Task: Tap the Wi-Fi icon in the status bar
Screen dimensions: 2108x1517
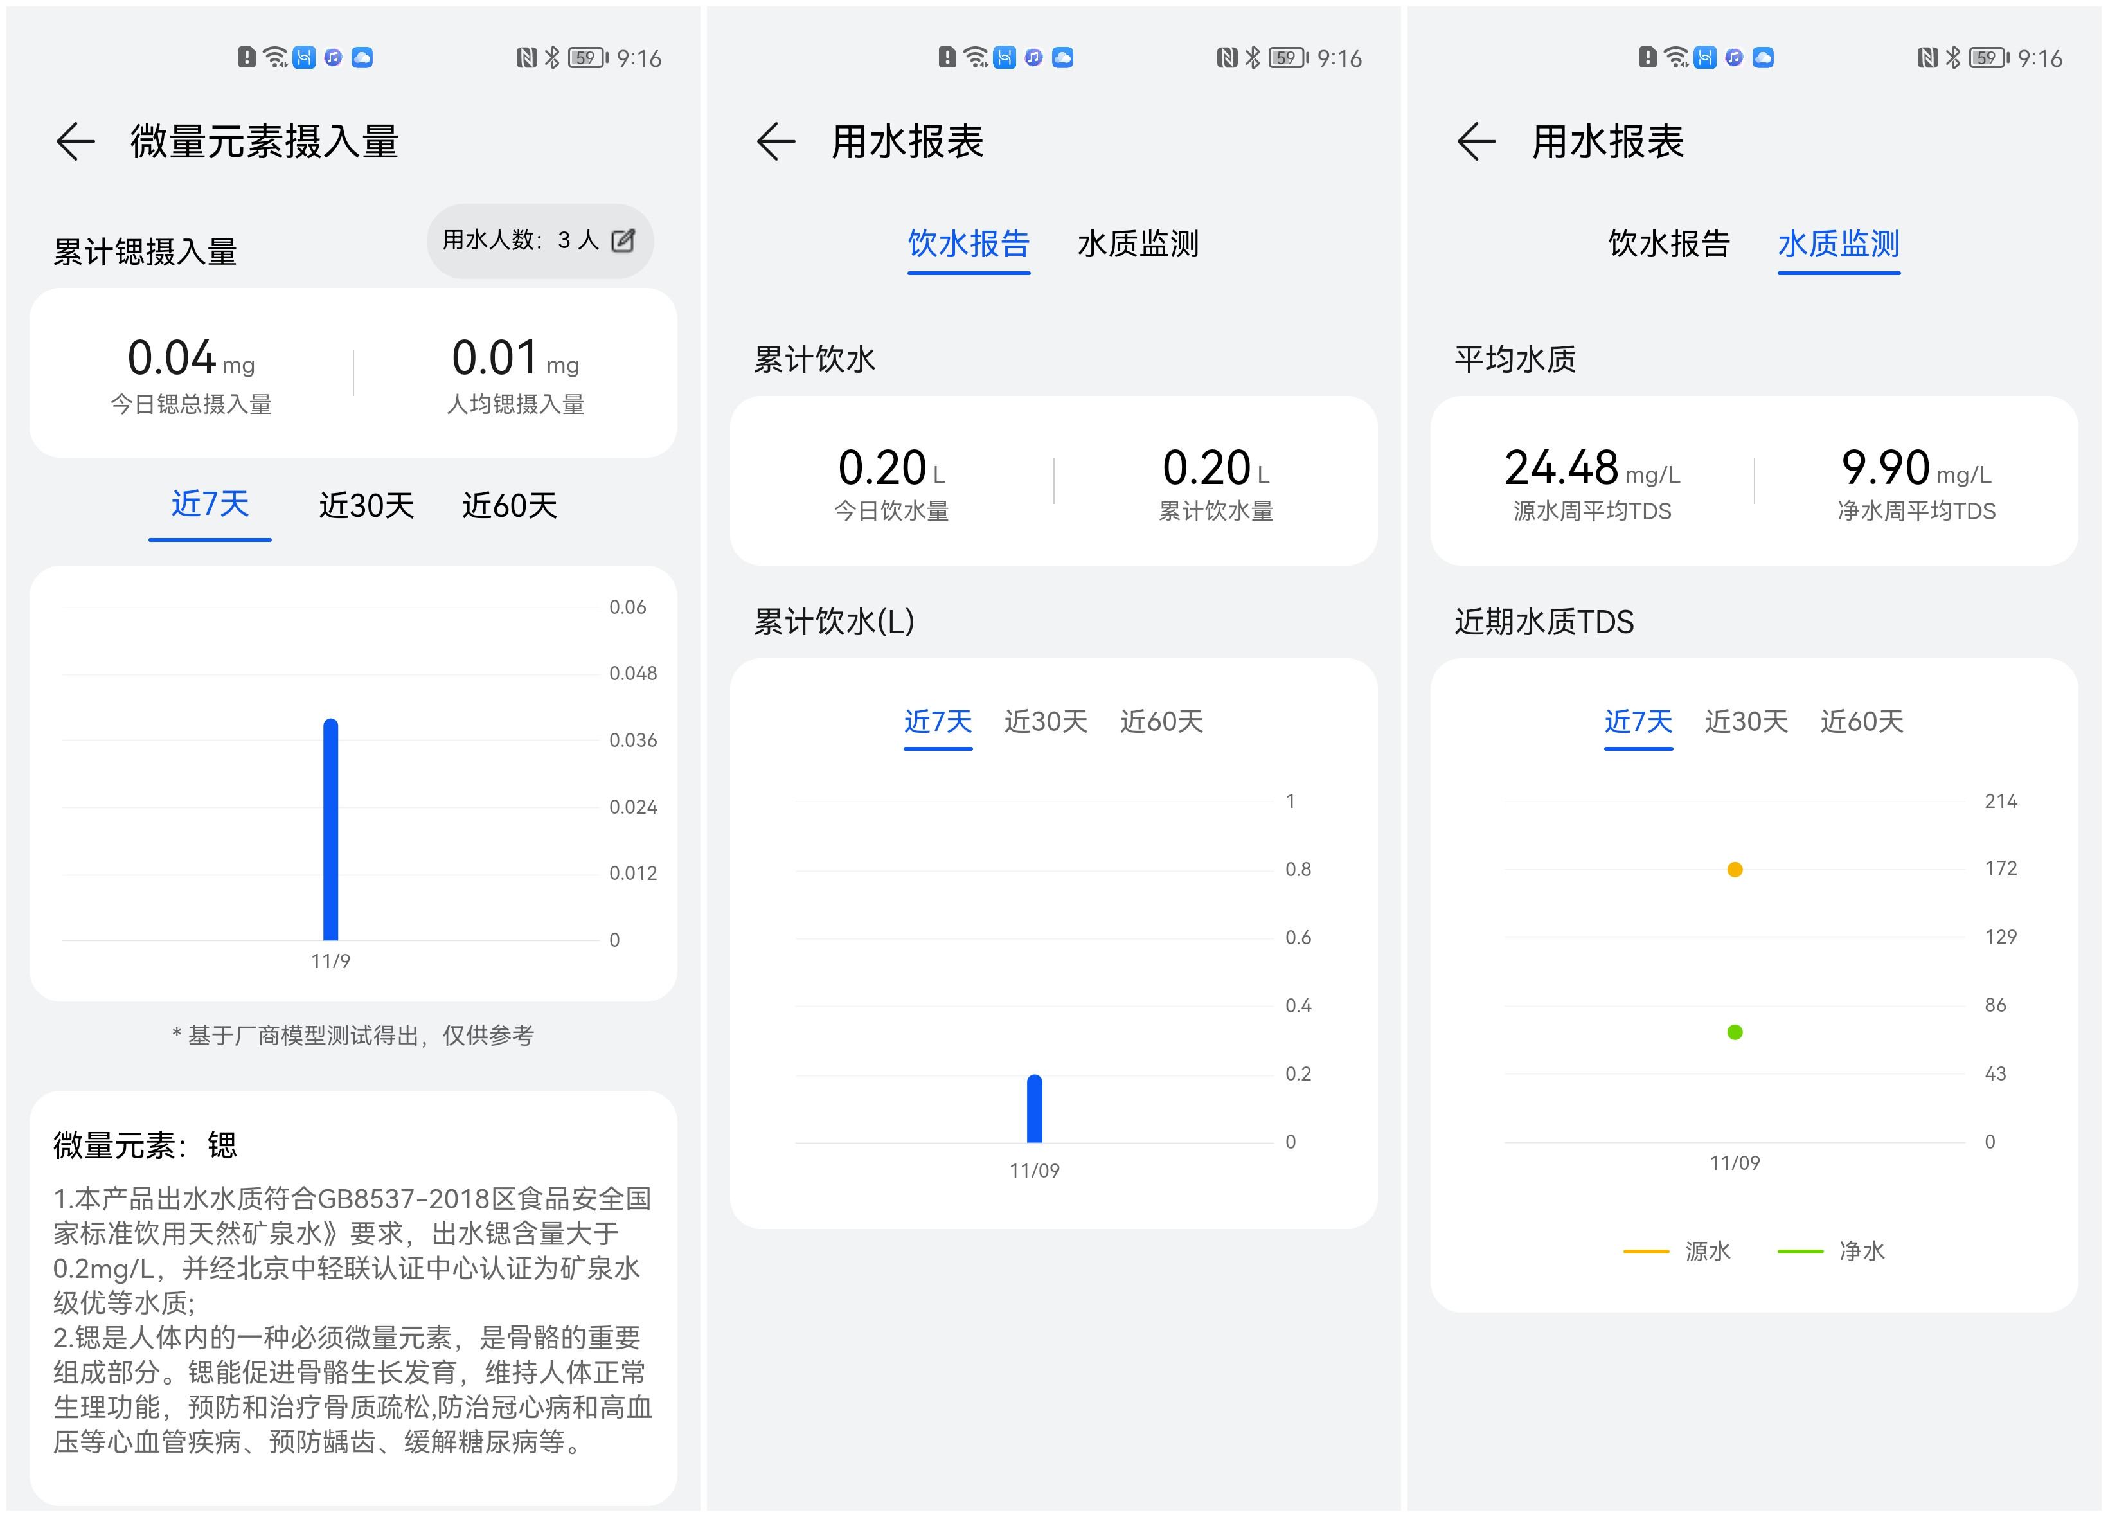Action: click(x=275, y=58)
